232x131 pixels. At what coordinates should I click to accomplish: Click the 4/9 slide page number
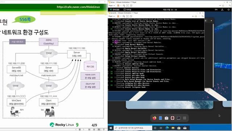click(x=94, y=125)
